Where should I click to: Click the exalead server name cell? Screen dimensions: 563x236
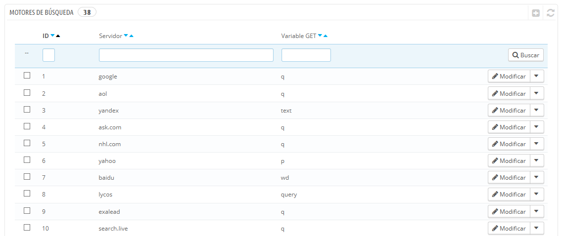(x=109, y=212)
